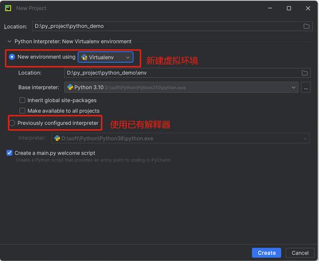The height and width of the screenshot is (261, 319).
Task: Enable Inherit global site-packages
Action: pyautogui.click(x=22, y=100)
